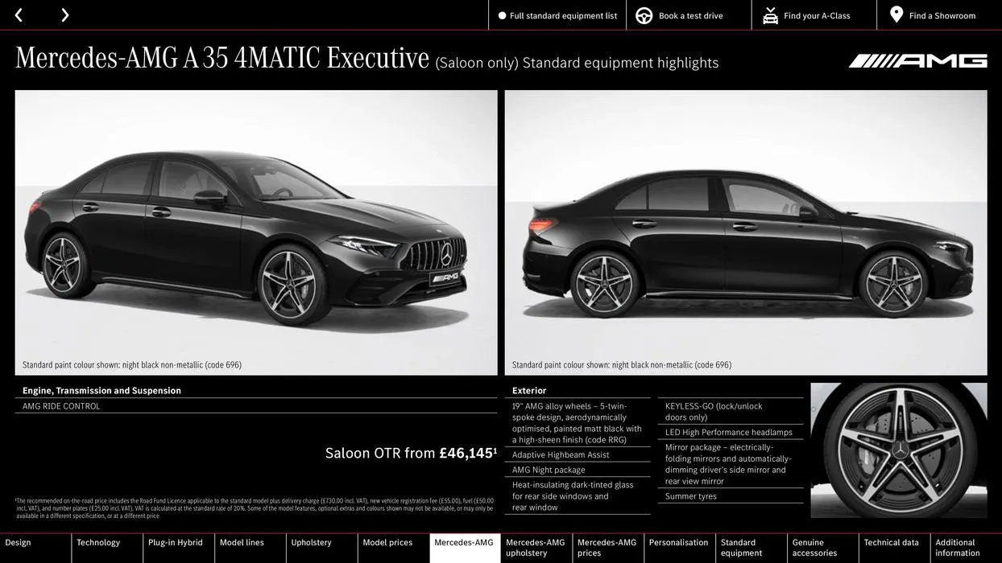
Task: Click the car seat A-Class icon
Action: (770, 15)
